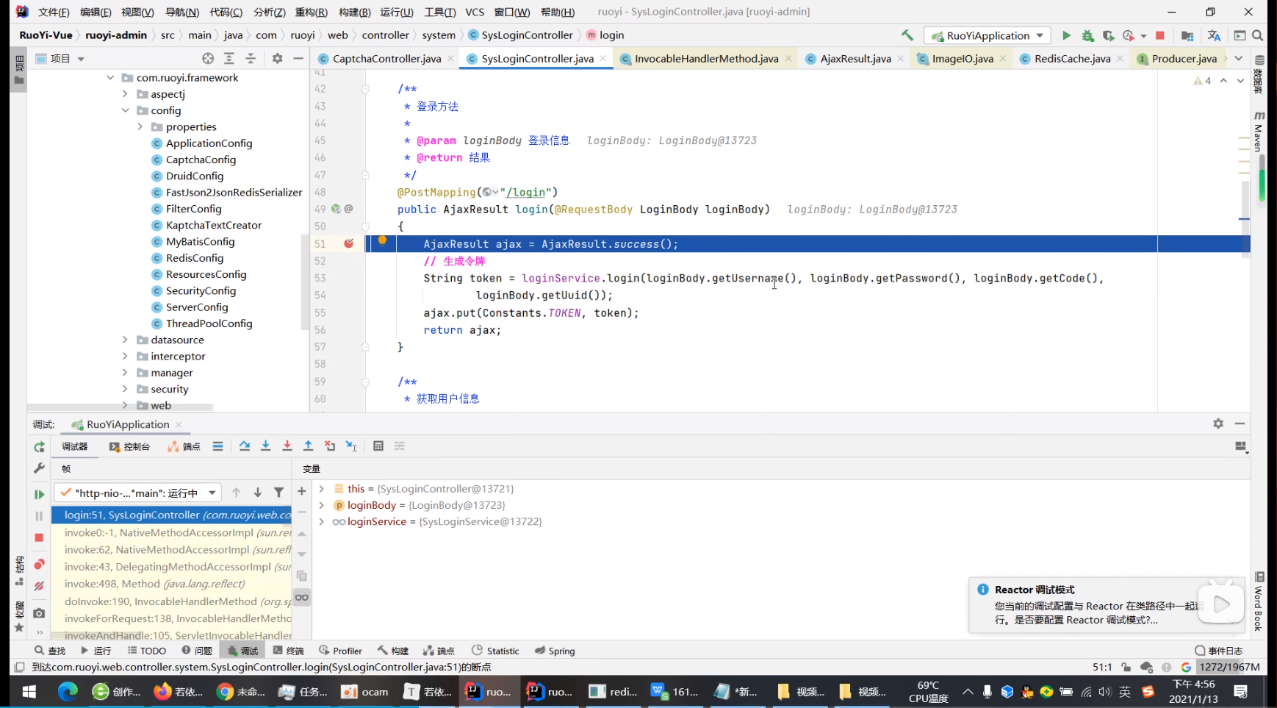Click the intention lightbulb on line 51

[382, 240]
